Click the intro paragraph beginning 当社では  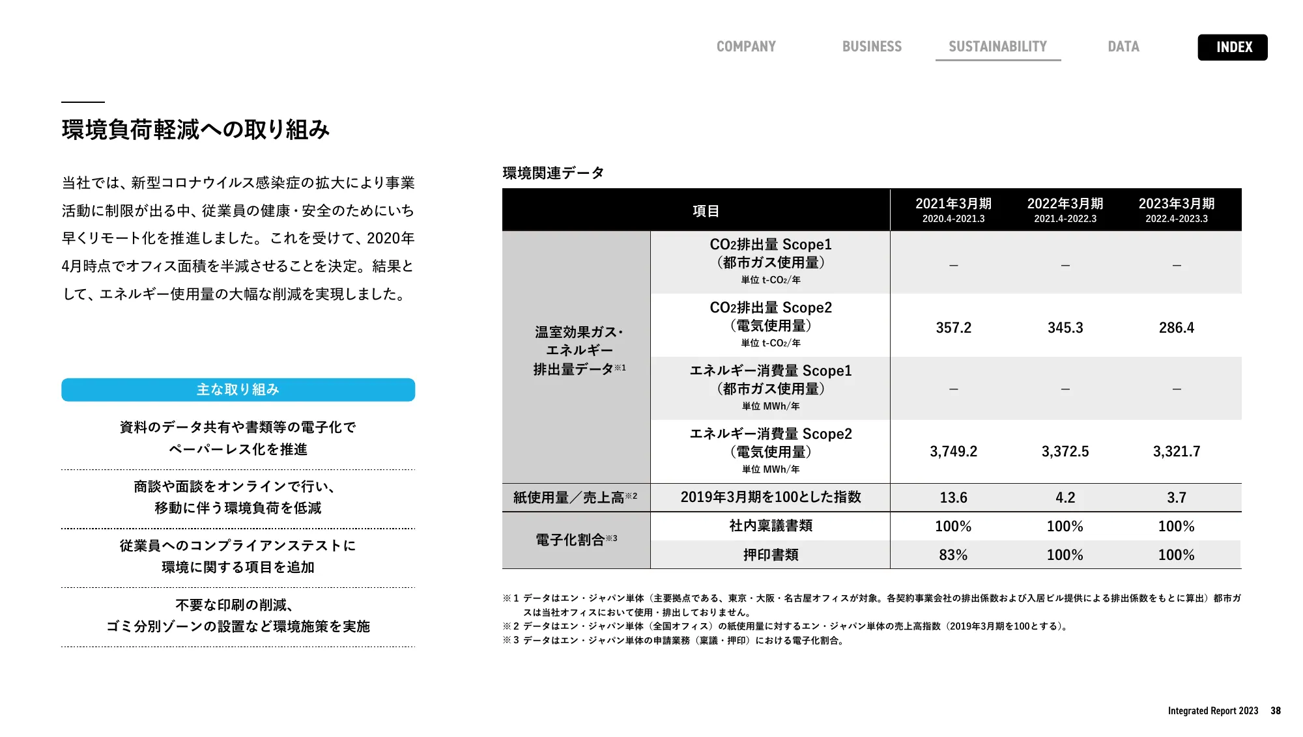click(x=238, y=238)
